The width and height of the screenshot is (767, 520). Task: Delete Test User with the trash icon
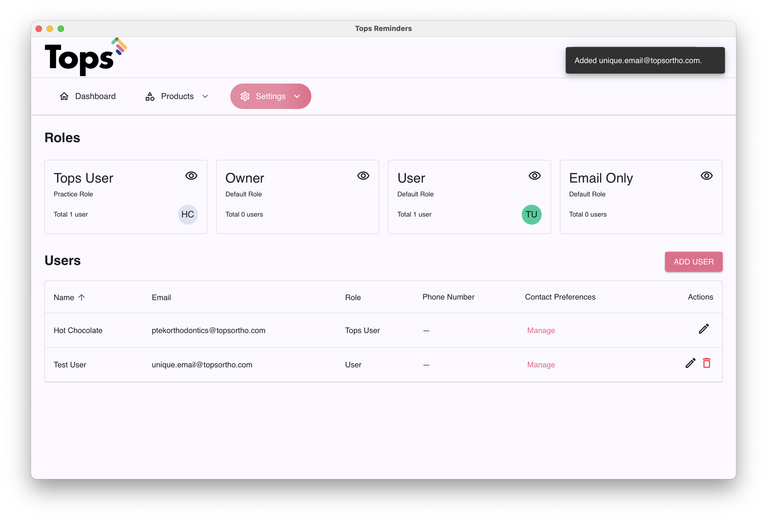707,363
